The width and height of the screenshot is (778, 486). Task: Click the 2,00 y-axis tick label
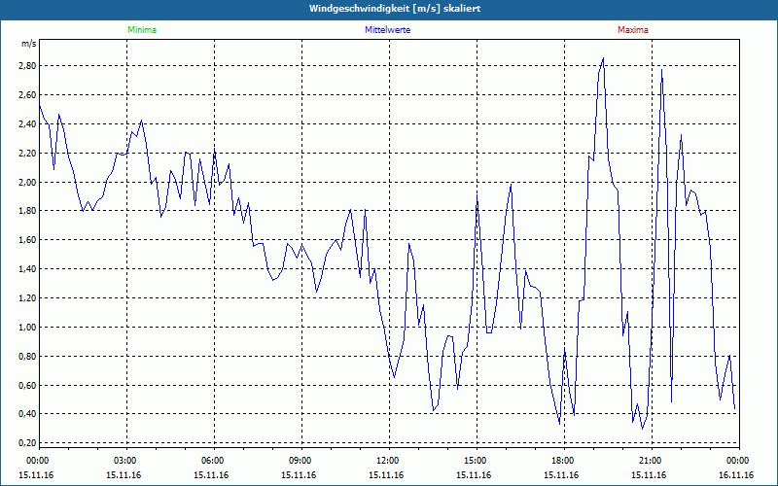pos(29,182)
